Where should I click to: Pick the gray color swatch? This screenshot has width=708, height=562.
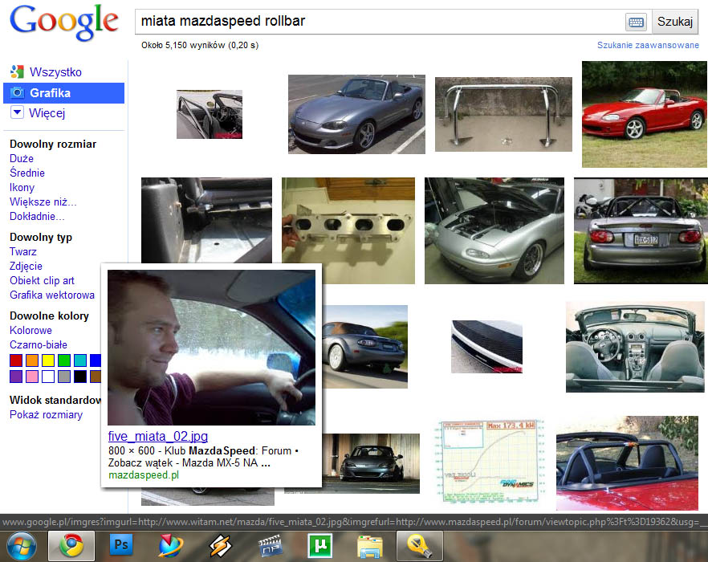[64, 377]
